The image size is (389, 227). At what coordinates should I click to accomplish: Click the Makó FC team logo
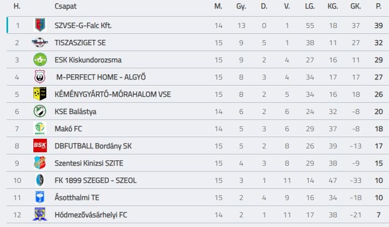[x=40, y=129]
